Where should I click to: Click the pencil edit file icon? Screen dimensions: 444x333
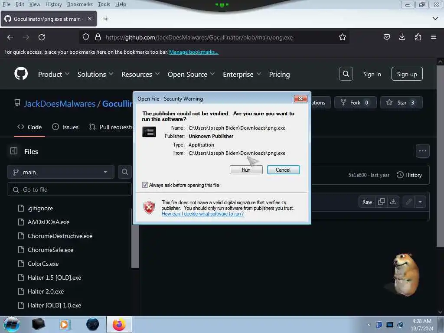408,202
